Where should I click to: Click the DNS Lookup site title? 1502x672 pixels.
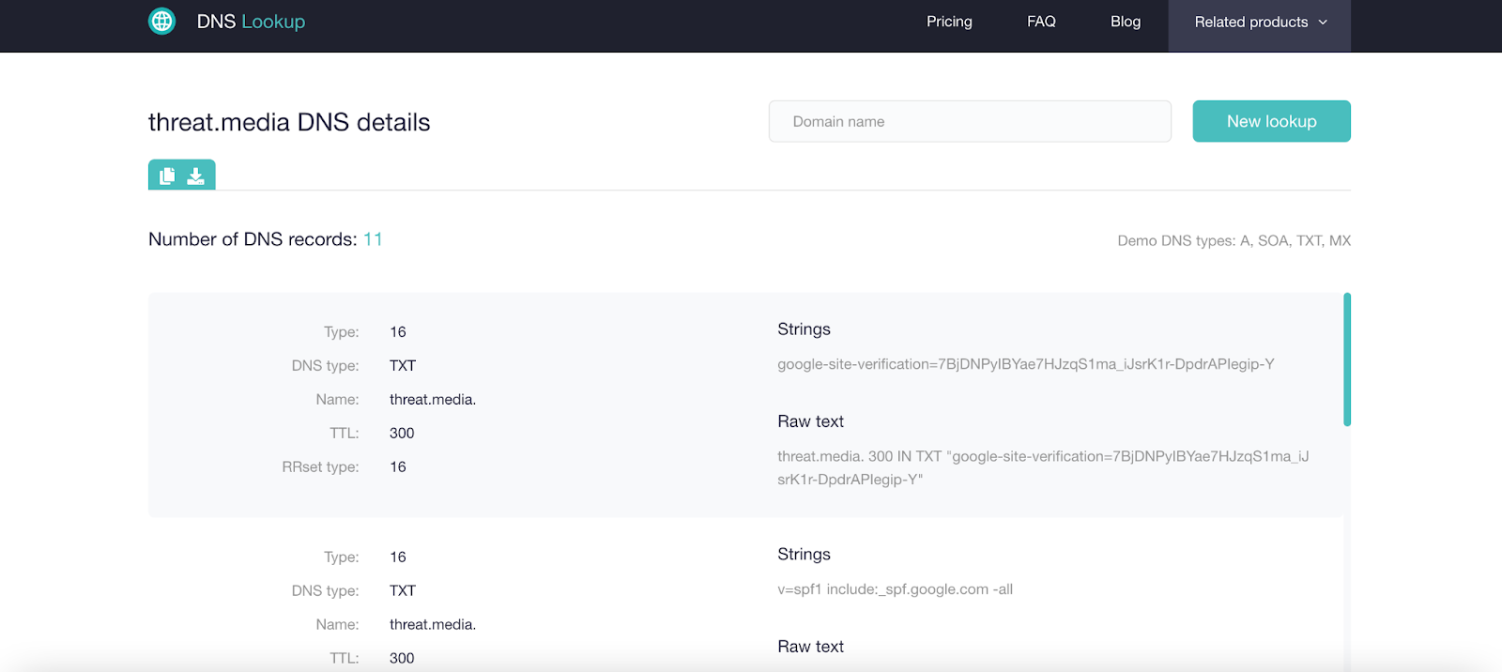pos(251,22)
